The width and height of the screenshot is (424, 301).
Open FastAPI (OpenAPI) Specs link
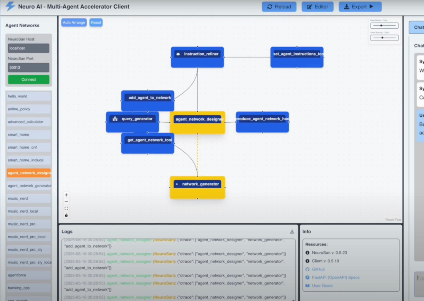click(336, 277)
